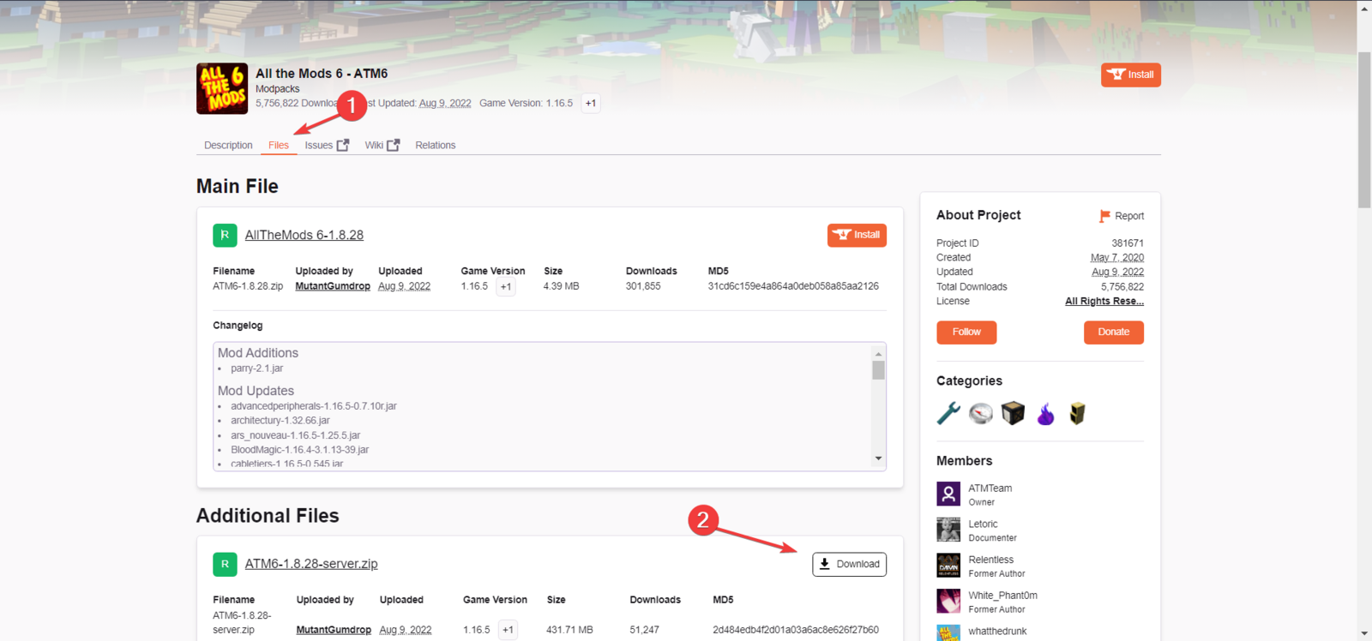
Task: Click White_Phant0m's avatar image
Action: click(948, 602)
